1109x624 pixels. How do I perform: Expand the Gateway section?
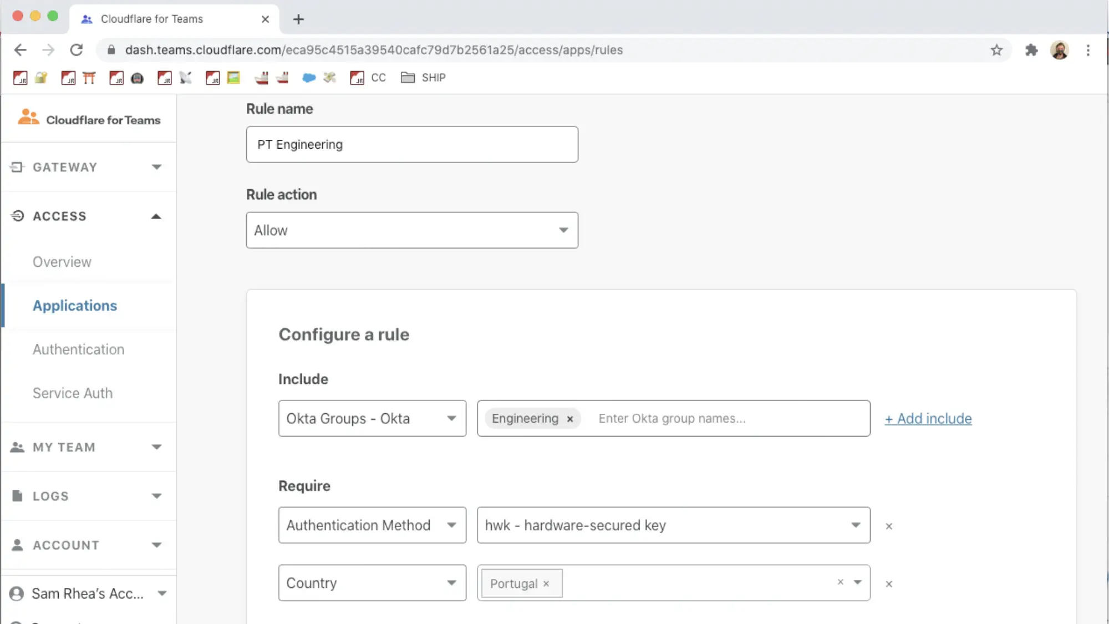tap(156, 167)
